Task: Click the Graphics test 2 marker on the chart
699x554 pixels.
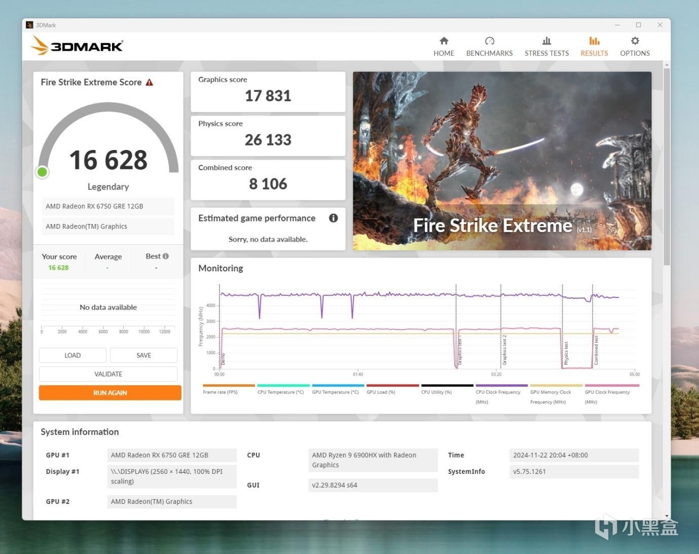Action: pyautogui.click(x=504, y=350)
